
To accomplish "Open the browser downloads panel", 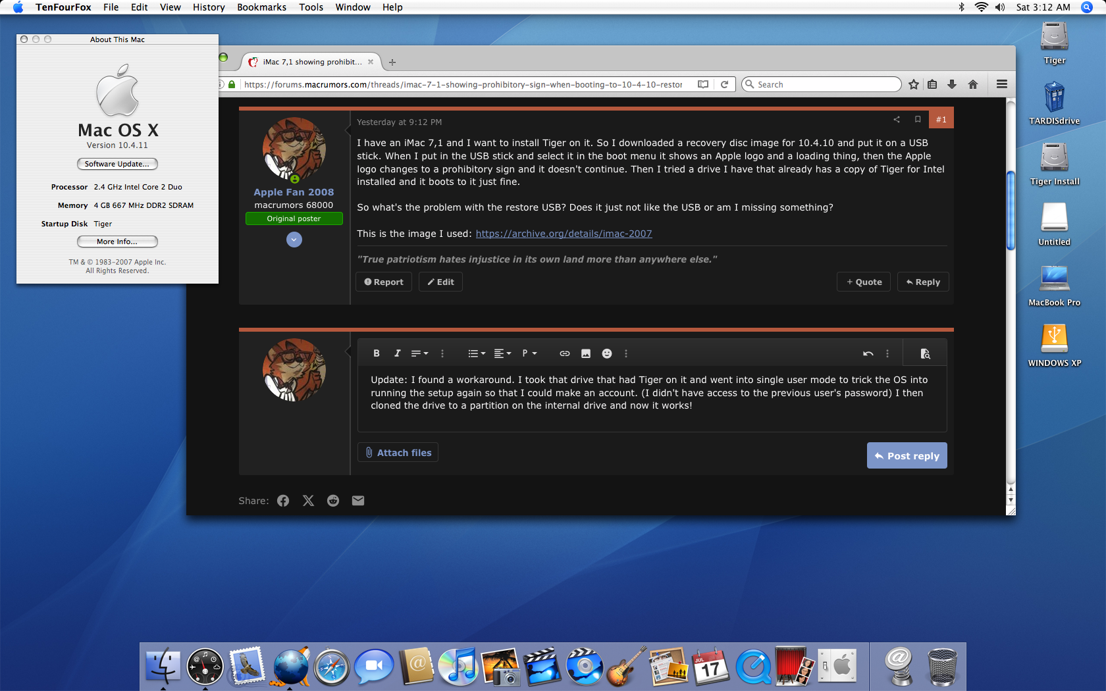I will point(952,84).
